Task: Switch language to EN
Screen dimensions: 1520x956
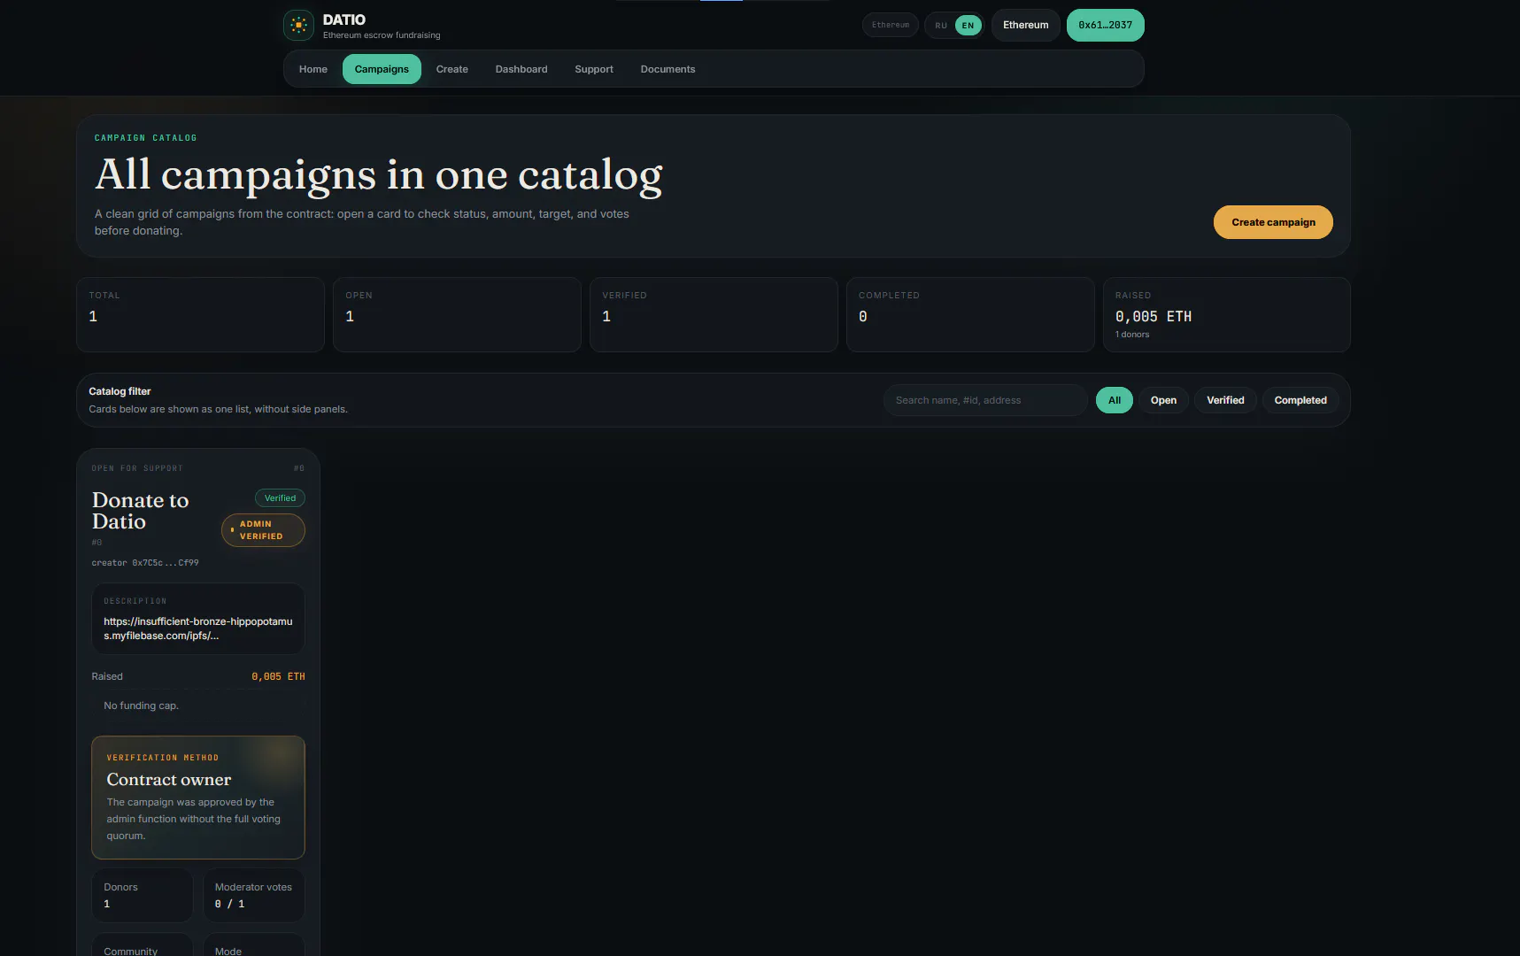Action: (968, 26)
